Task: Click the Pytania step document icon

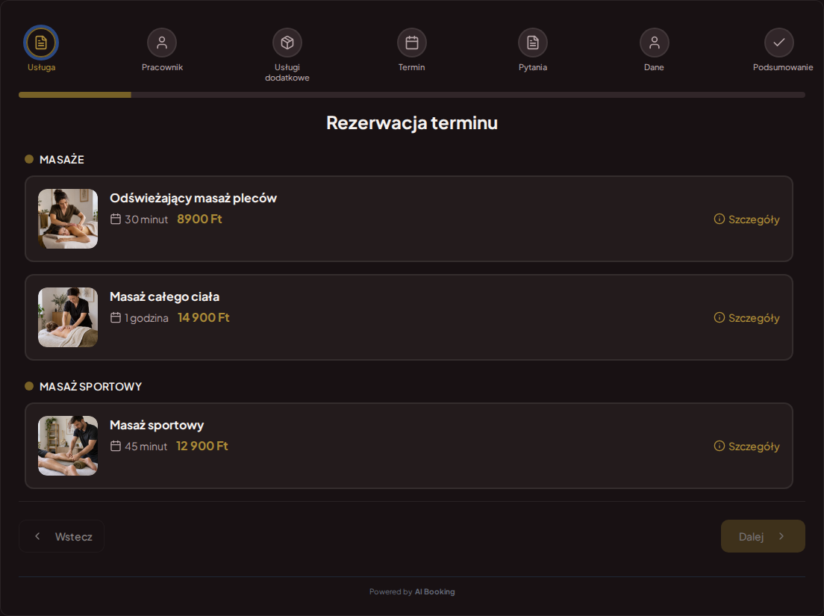Action: (x=533, y=43)
